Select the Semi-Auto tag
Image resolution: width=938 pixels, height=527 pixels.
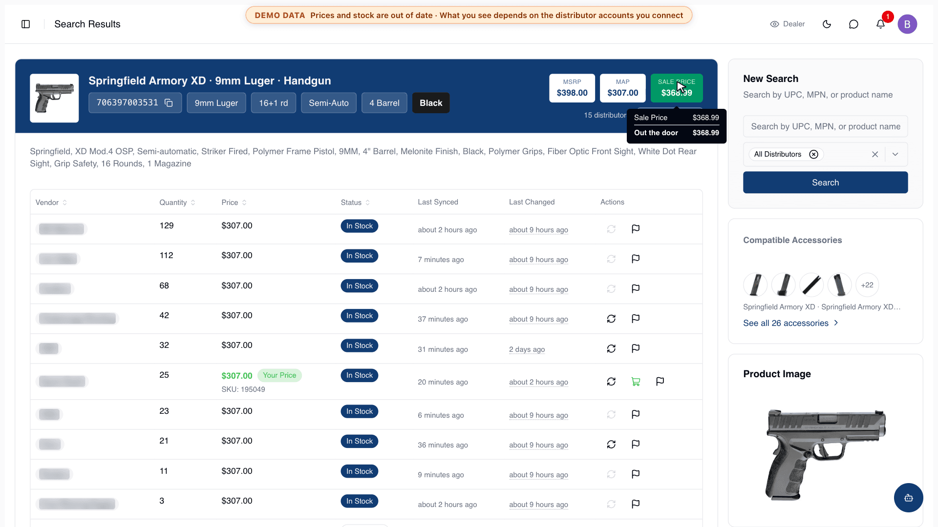329,103
